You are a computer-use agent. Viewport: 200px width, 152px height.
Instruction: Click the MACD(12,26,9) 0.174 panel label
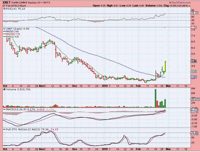pyautogui.click(x=21, y=109)
